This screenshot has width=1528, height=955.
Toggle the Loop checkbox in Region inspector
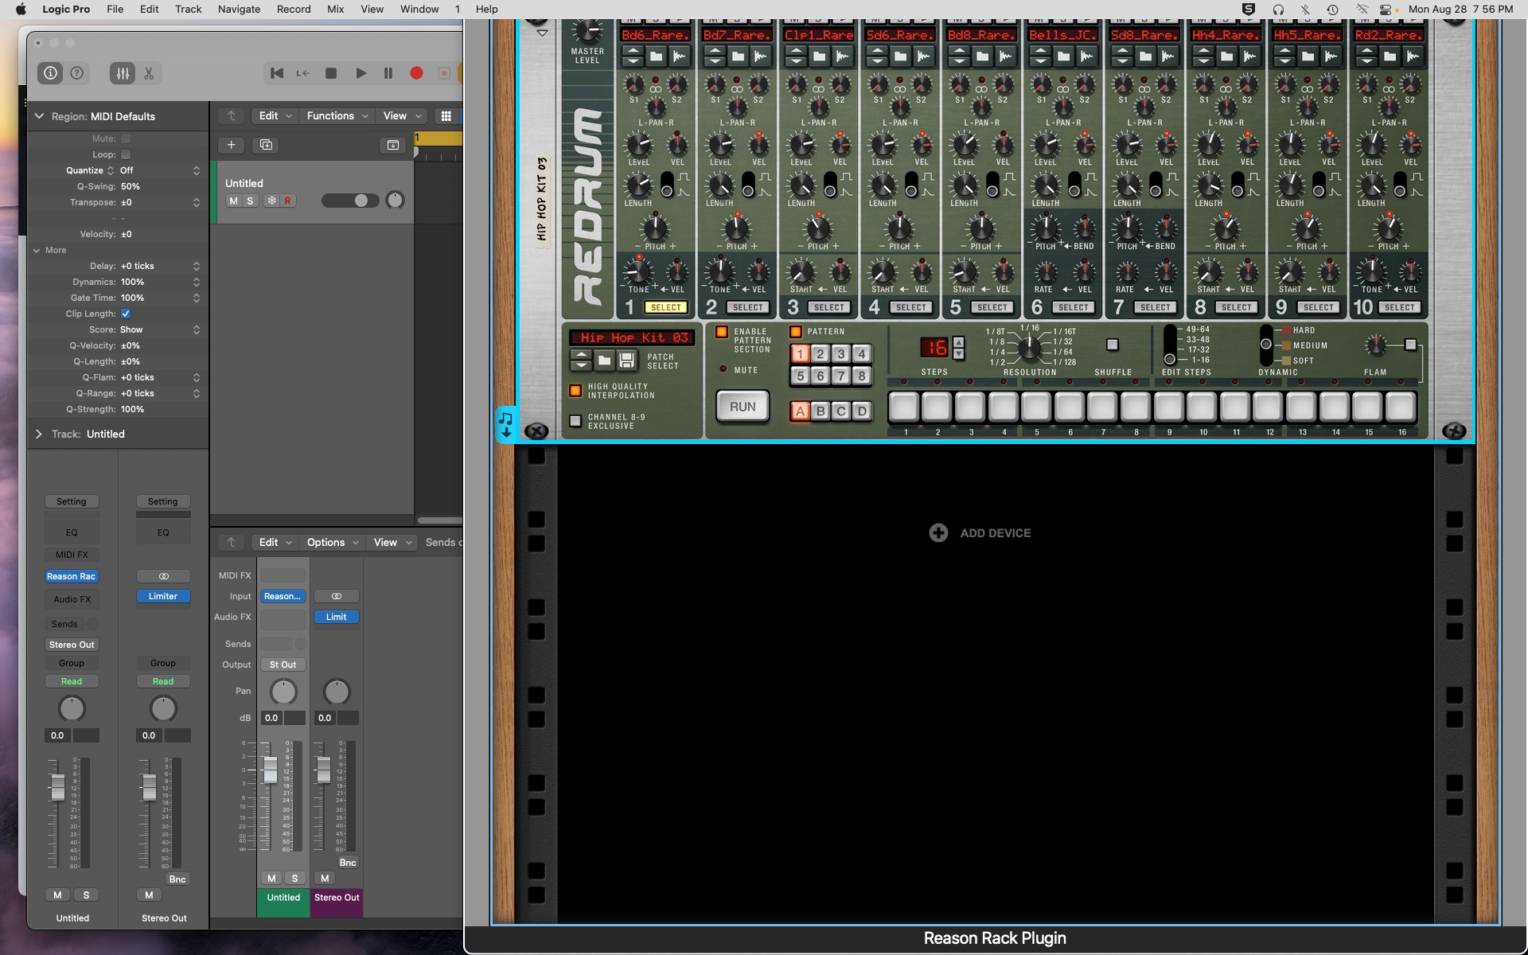pos(126,154)
